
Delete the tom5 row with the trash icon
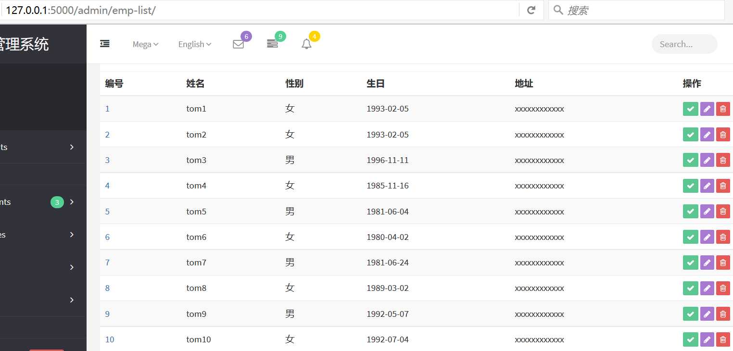pyautogui.click(x=723, y=212)
